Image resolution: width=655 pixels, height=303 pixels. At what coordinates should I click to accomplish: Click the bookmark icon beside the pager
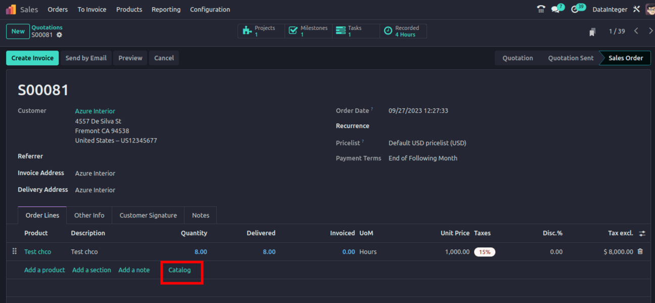(x=592, y=32)
